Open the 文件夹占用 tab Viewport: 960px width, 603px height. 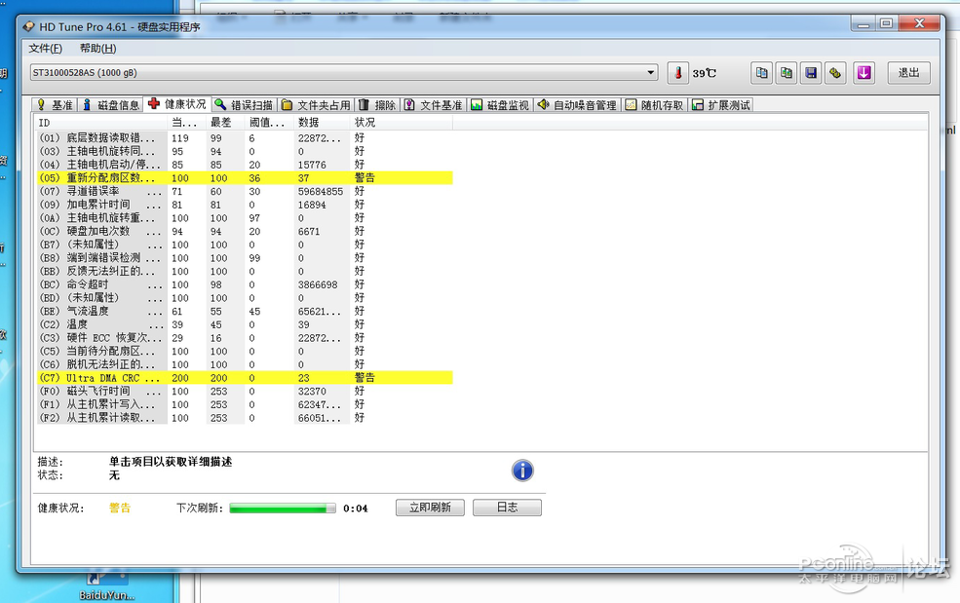(317, 104)
